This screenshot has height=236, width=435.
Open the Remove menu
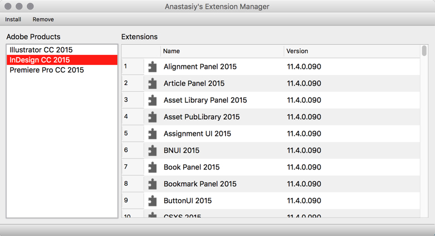pos(44,20)
